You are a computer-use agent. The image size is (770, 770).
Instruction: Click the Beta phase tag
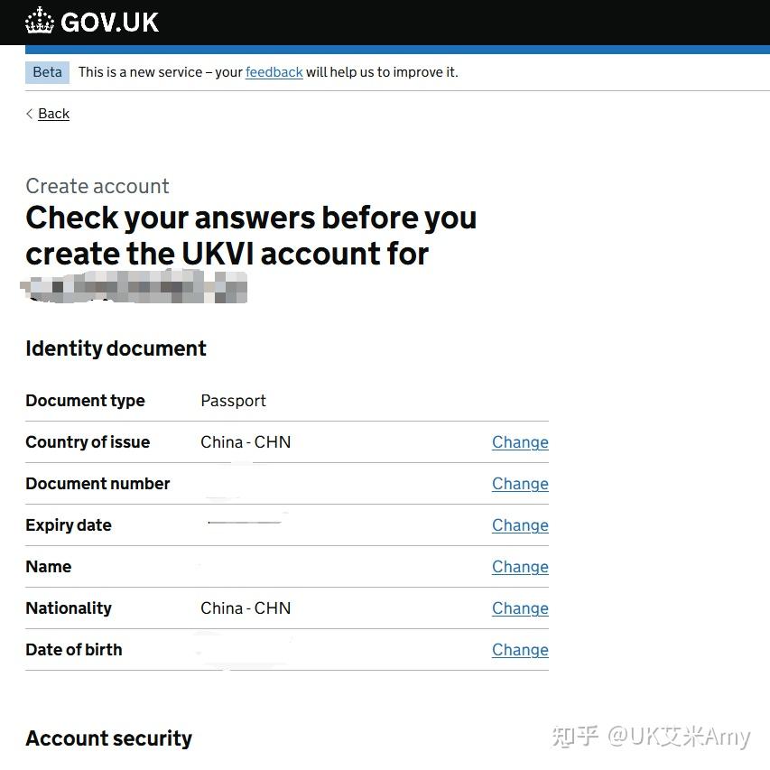click(x=47, y=71)
